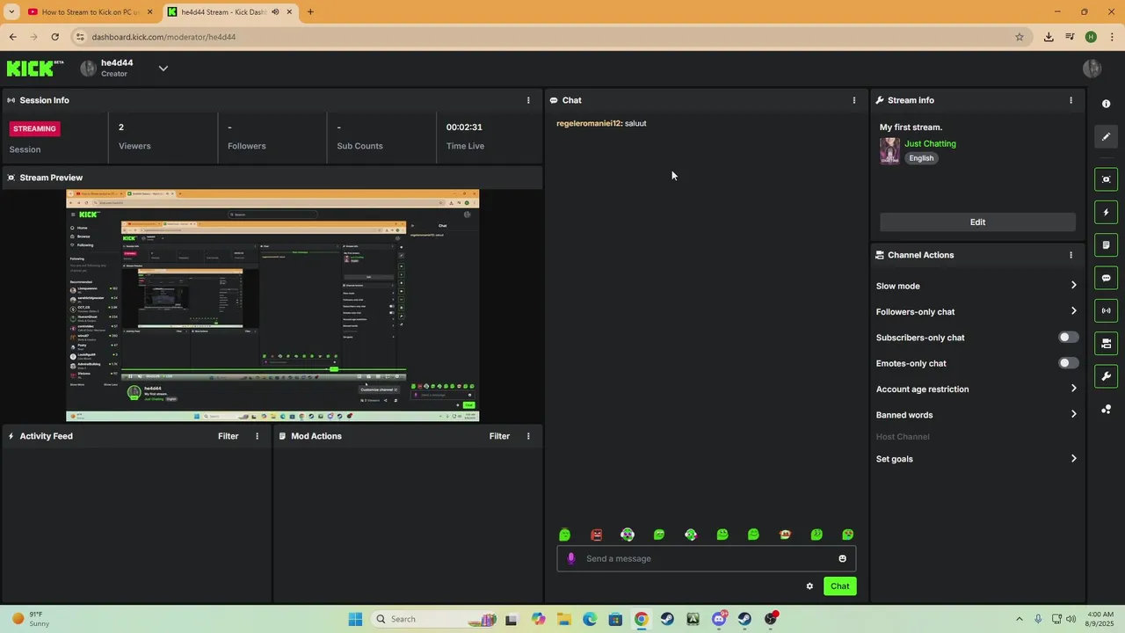Image resolution: width=1125 pixels, height=633 pixels.
Task: Open Channel Actions three-dot menu
Action: click(1071, 255)
